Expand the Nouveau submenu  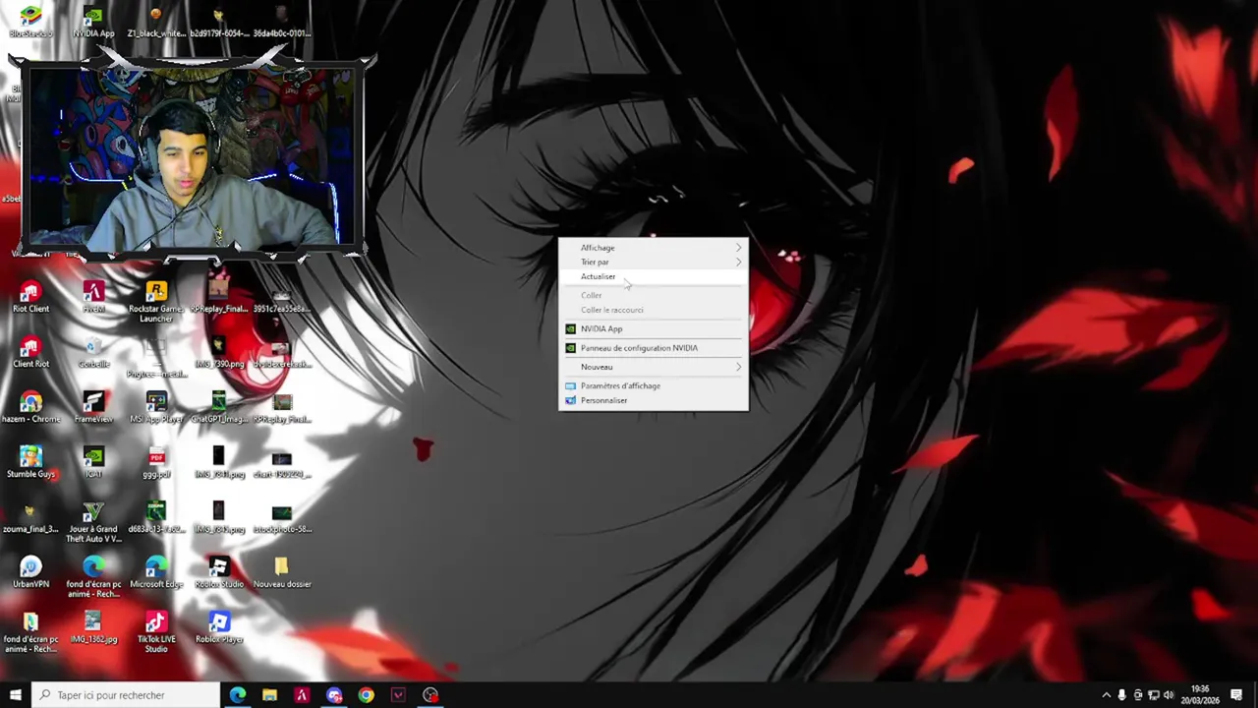tap(654, 367)
